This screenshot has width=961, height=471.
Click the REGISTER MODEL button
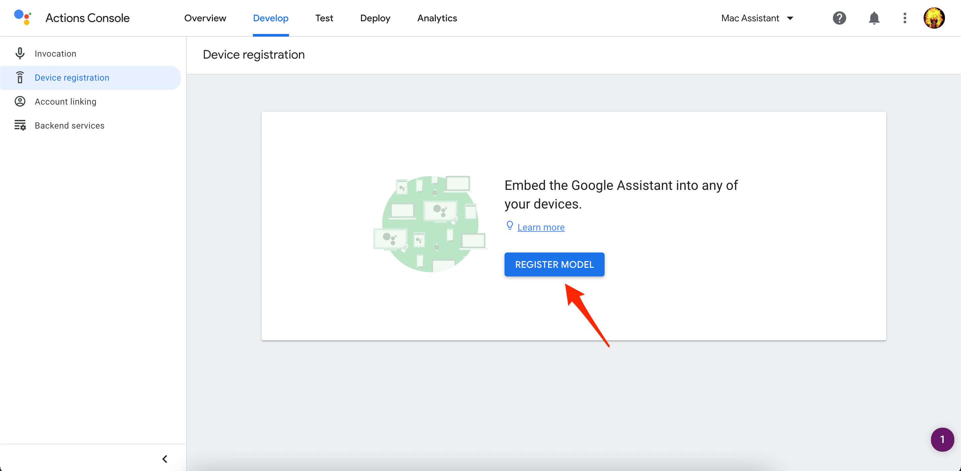pyautogui.click(x=554, y=264)
